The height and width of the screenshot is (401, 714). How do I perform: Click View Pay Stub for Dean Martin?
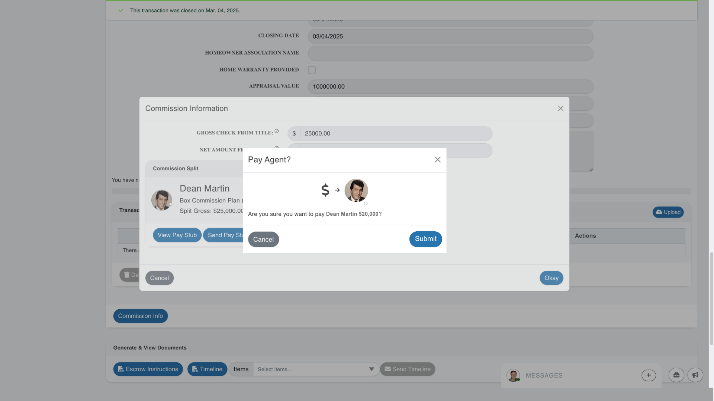(x=177, y=235)
